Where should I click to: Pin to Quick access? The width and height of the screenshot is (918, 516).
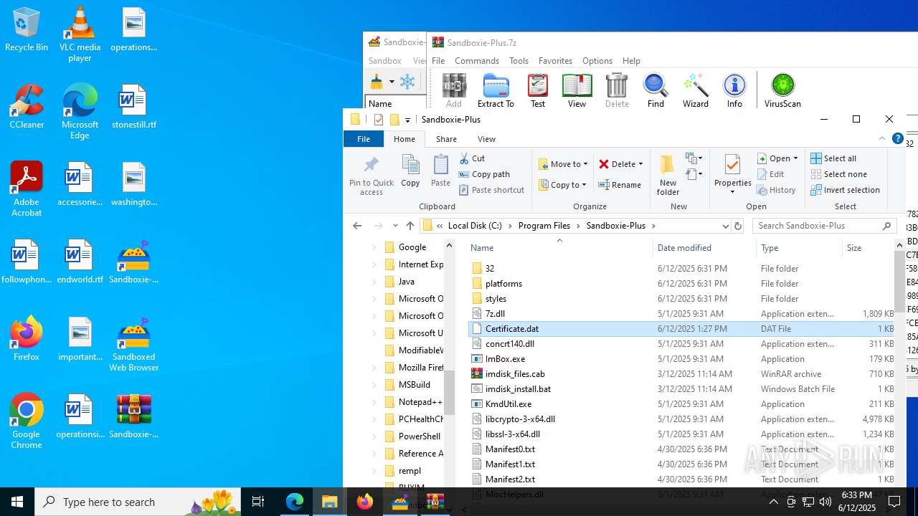click(x=372, y=176)
